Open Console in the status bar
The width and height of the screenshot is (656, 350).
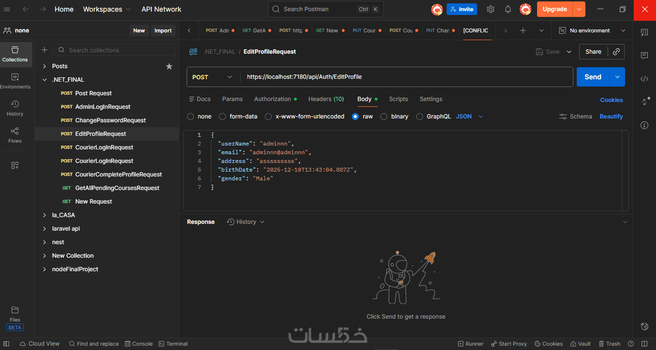(139, 344)
